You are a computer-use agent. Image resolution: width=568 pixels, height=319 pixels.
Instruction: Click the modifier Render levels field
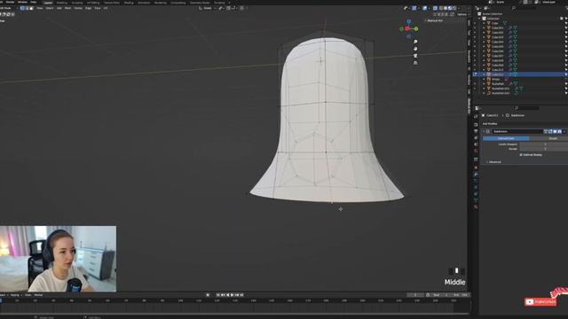[x=544, y=149]
